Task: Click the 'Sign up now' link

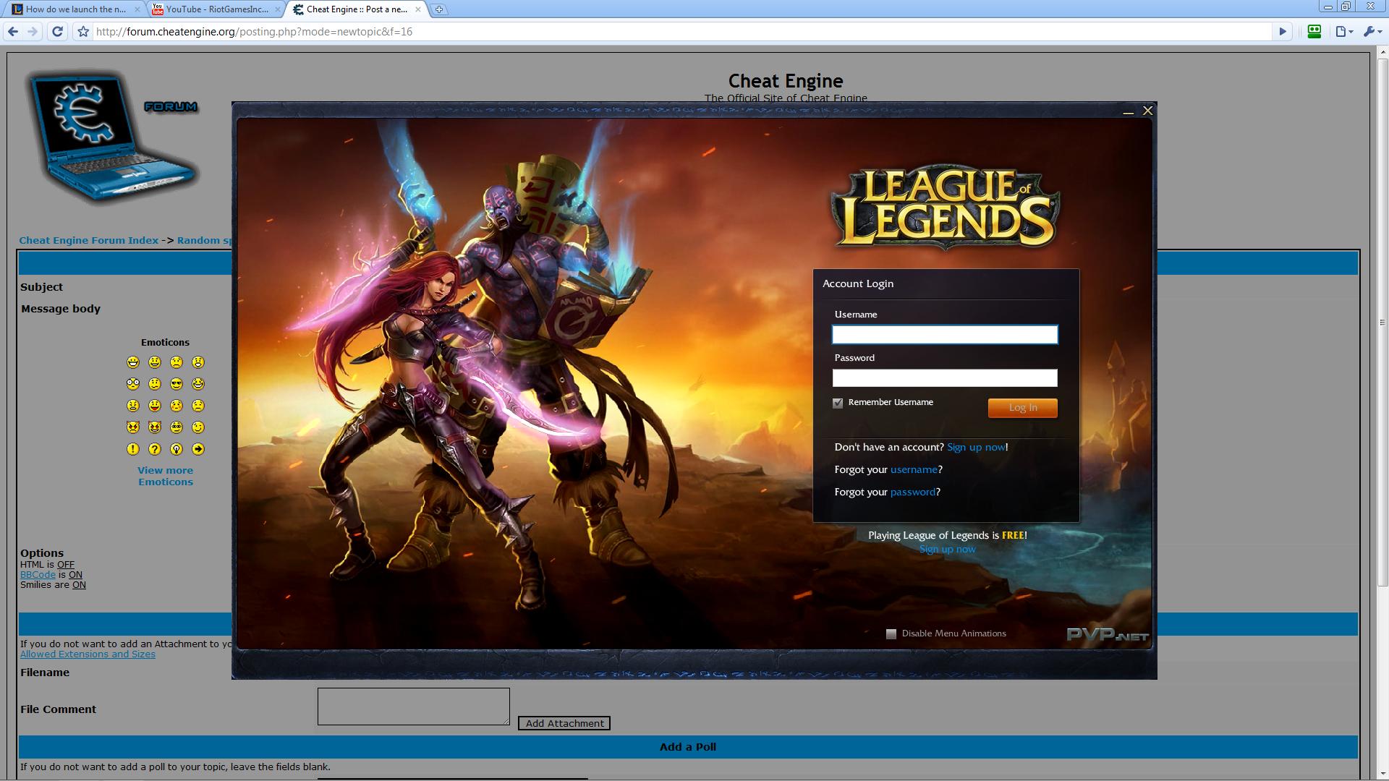Action: [976, 447]
